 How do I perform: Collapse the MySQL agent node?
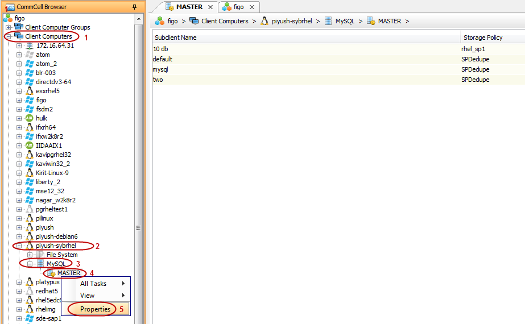click(x=30, y=264)
